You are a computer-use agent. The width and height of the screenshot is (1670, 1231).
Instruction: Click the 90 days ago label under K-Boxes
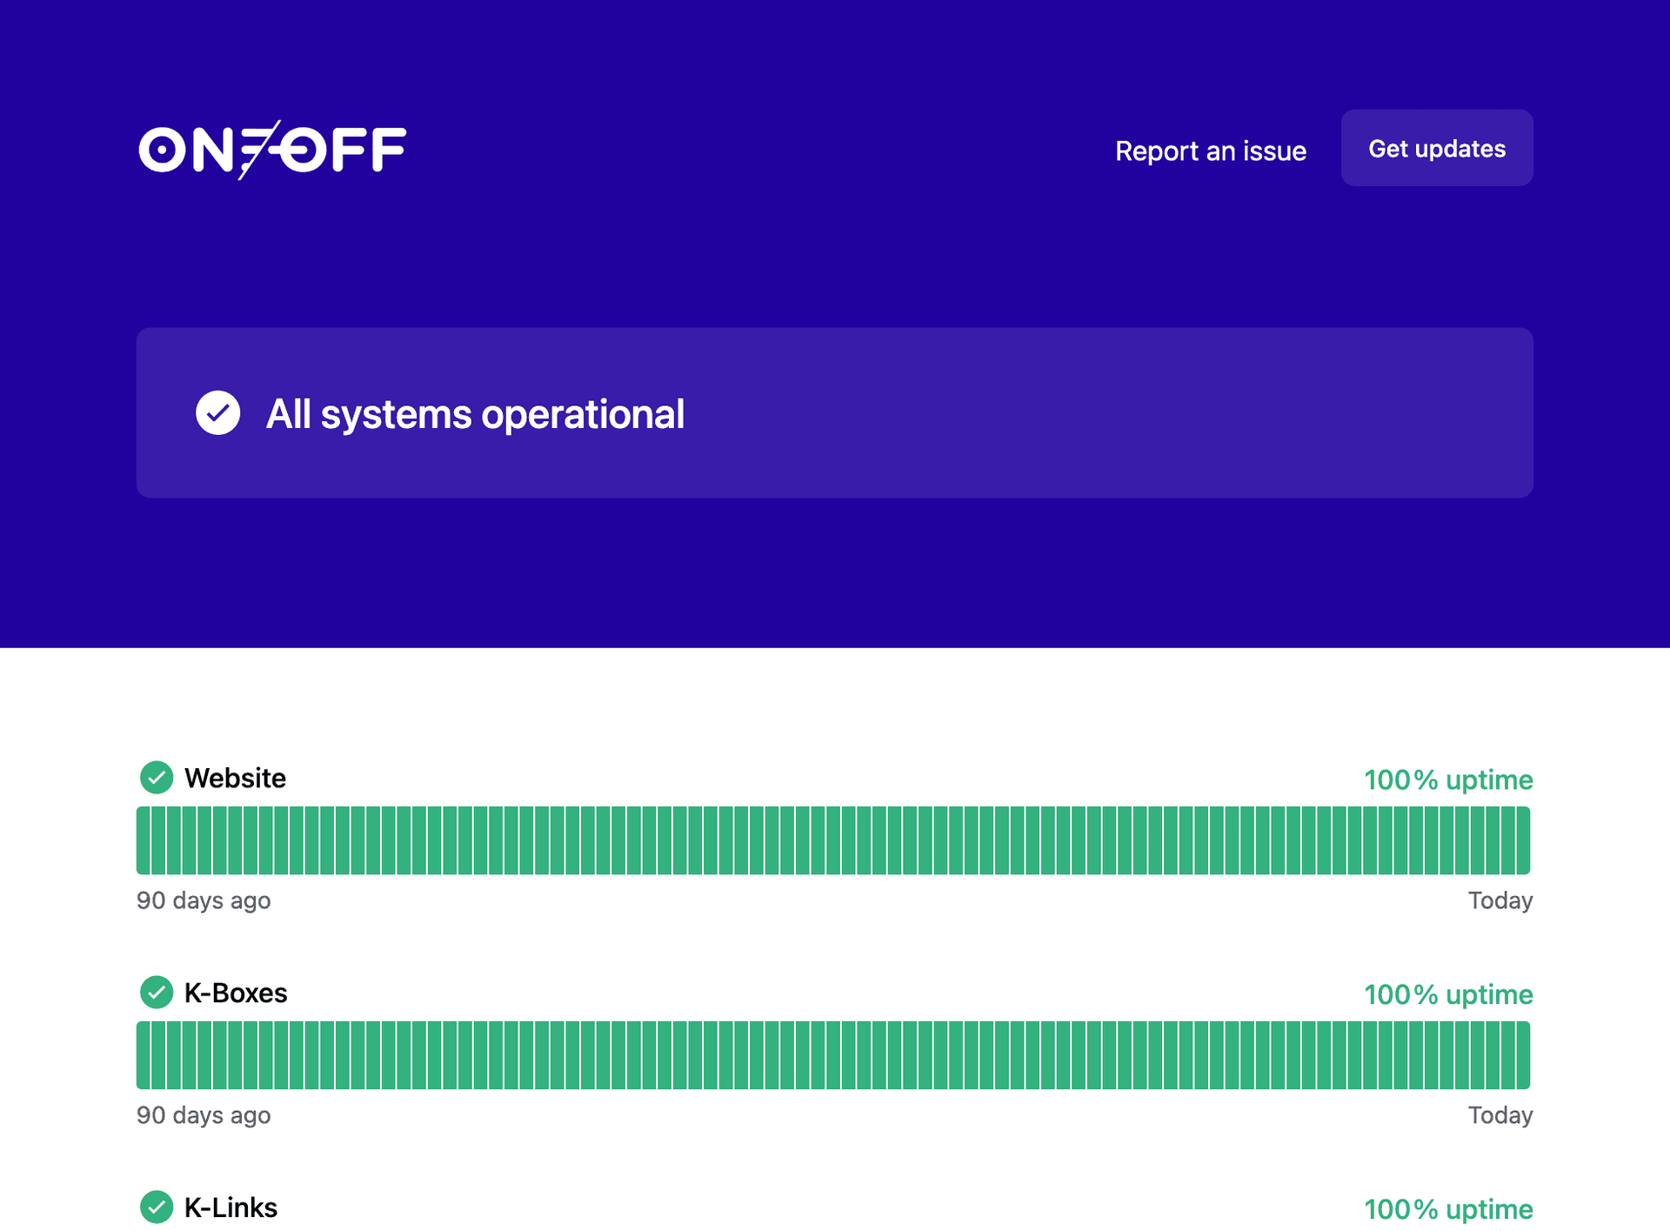204,1115
